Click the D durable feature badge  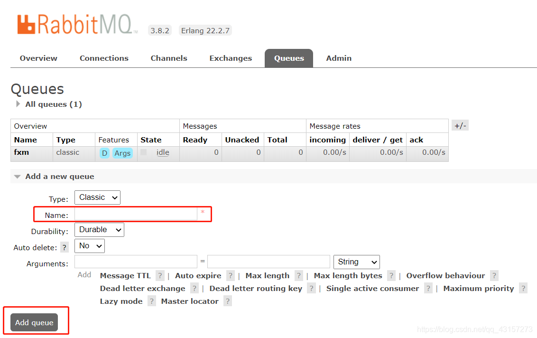104,153
